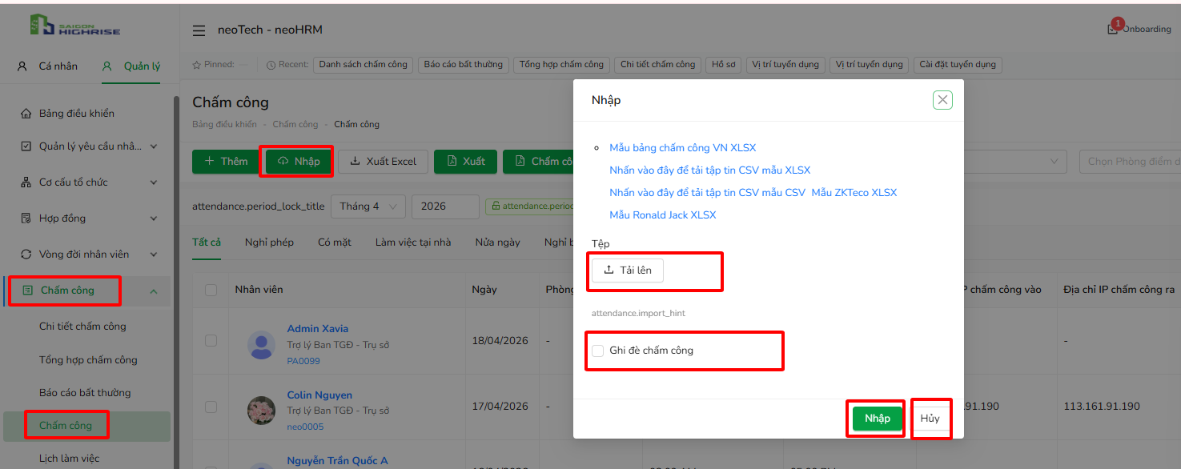Click the Tải lên upload button
The image size is (1181, 469).
click(x=628, y=271)
